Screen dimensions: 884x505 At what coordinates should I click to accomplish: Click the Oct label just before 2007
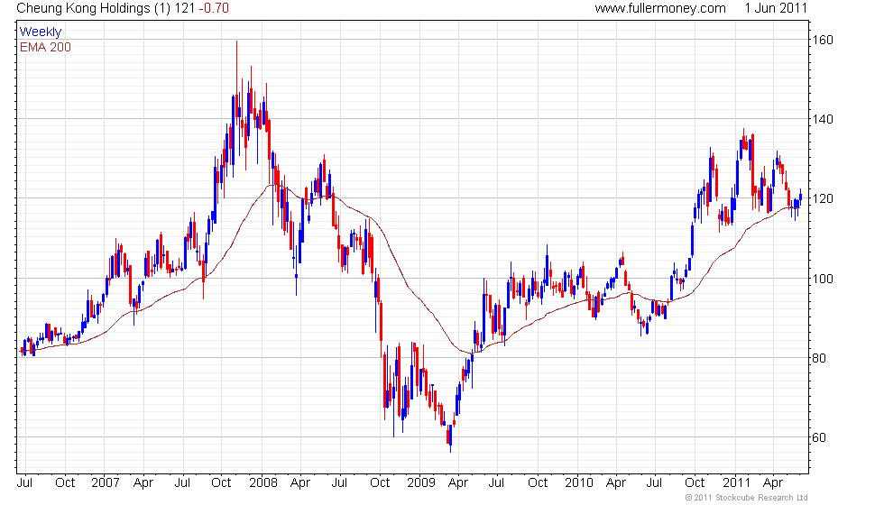[65, 483]
